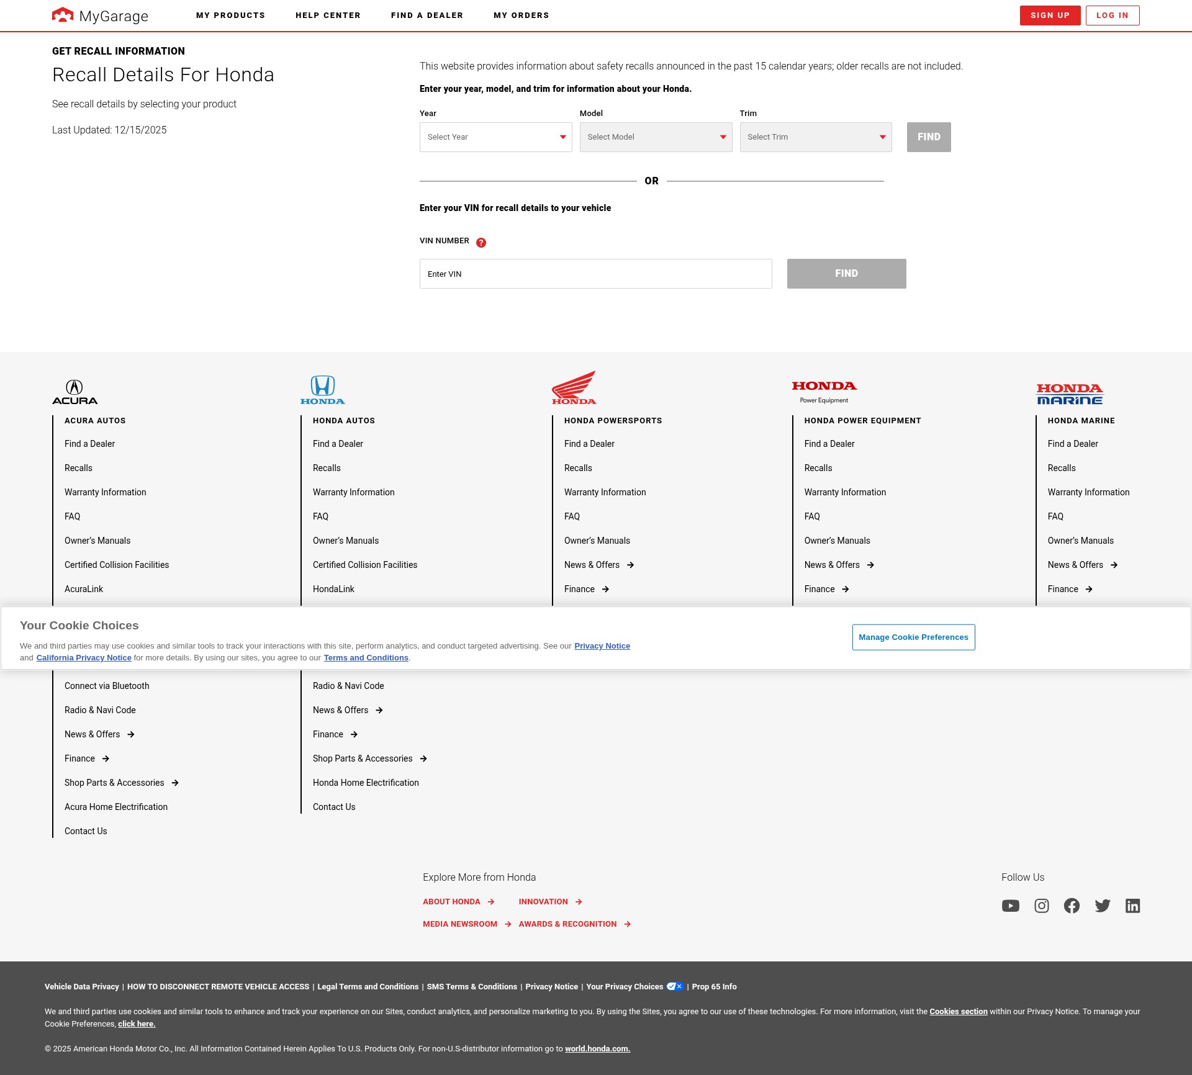The height and width of the screenshot is (1075, 1192).
Task: Open Honda Home Electrification link
Action: [x=366, y=783]
